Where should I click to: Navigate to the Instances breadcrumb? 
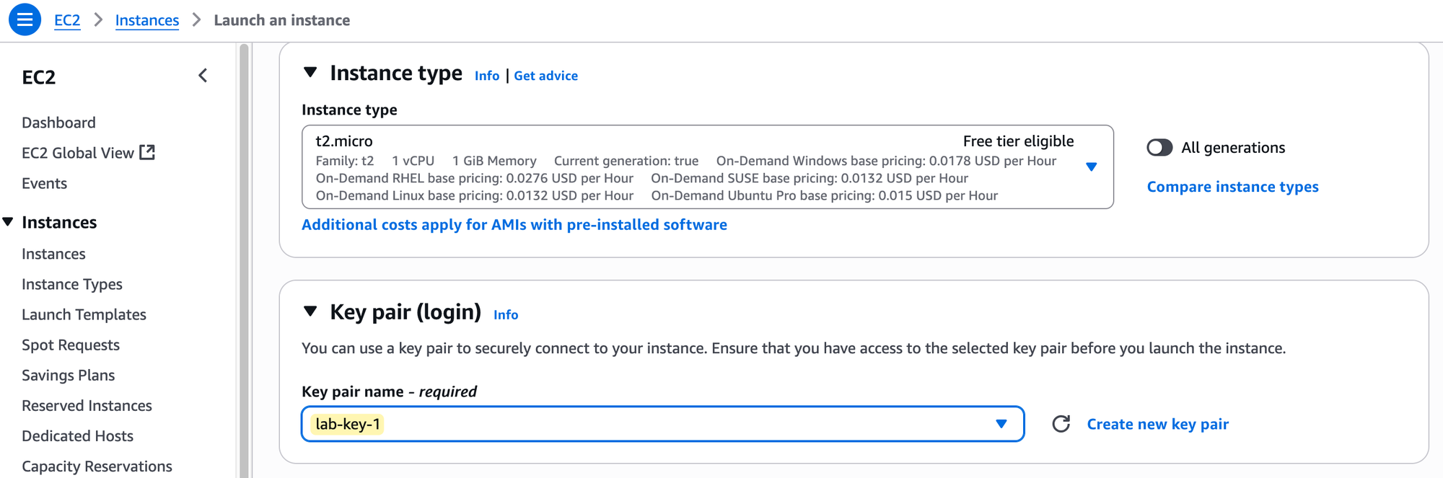tap(147, 20)
